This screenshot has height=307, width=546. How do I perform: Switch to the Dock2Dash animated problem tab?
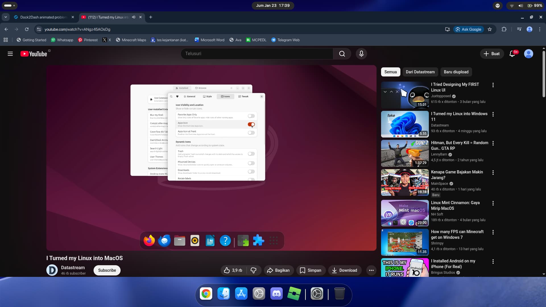click(x=43, y=17)
